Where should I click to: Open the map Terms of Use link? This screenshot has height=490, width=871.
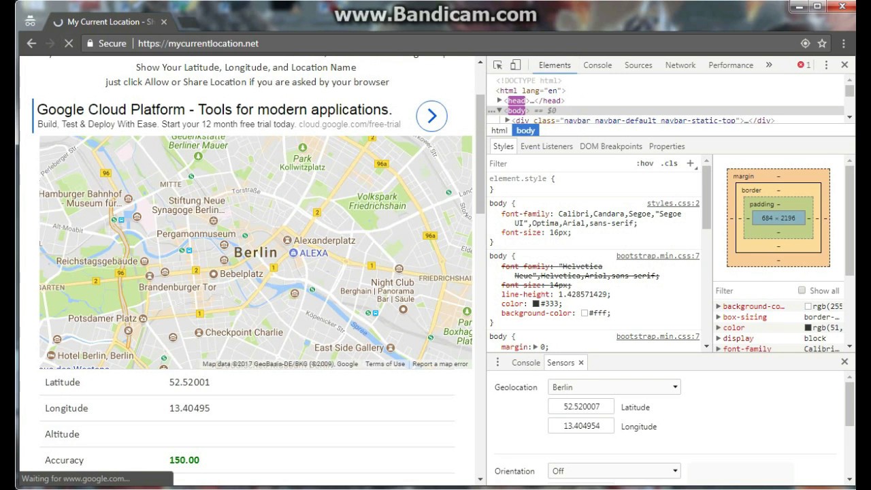click(x=385, y=364)
